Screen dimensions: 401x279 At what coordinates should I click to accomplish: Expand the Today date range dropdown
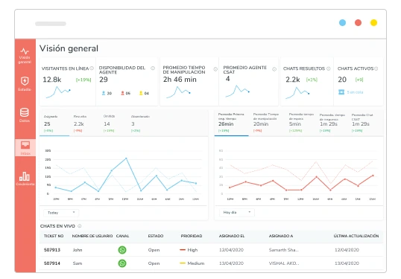tap(61, 213)
